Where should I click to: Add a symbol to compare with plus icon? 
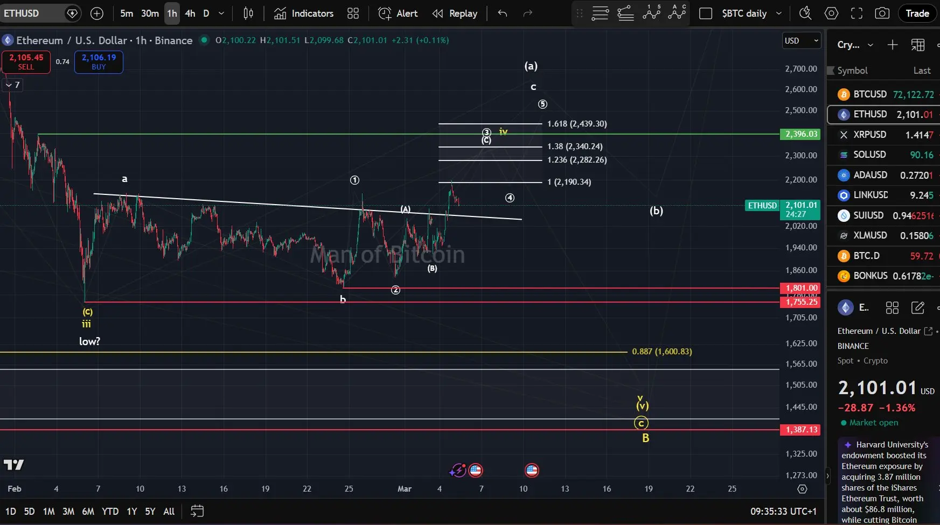click(97, 13)
